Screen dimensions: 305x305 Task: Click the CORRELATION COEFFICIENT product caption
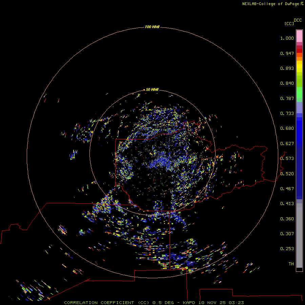pyautogui.click(x=154, y=303)
